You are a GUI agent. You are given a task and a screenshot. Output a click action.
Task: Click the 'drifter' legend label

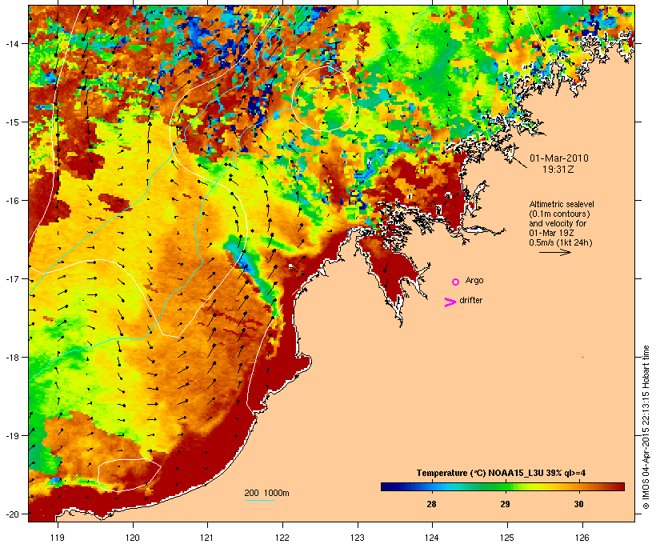click(470, 300)
